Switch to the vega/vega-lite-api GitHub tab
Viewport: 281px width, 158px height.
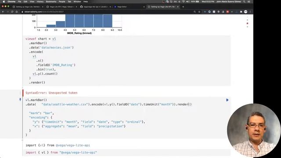click(95, 7)
